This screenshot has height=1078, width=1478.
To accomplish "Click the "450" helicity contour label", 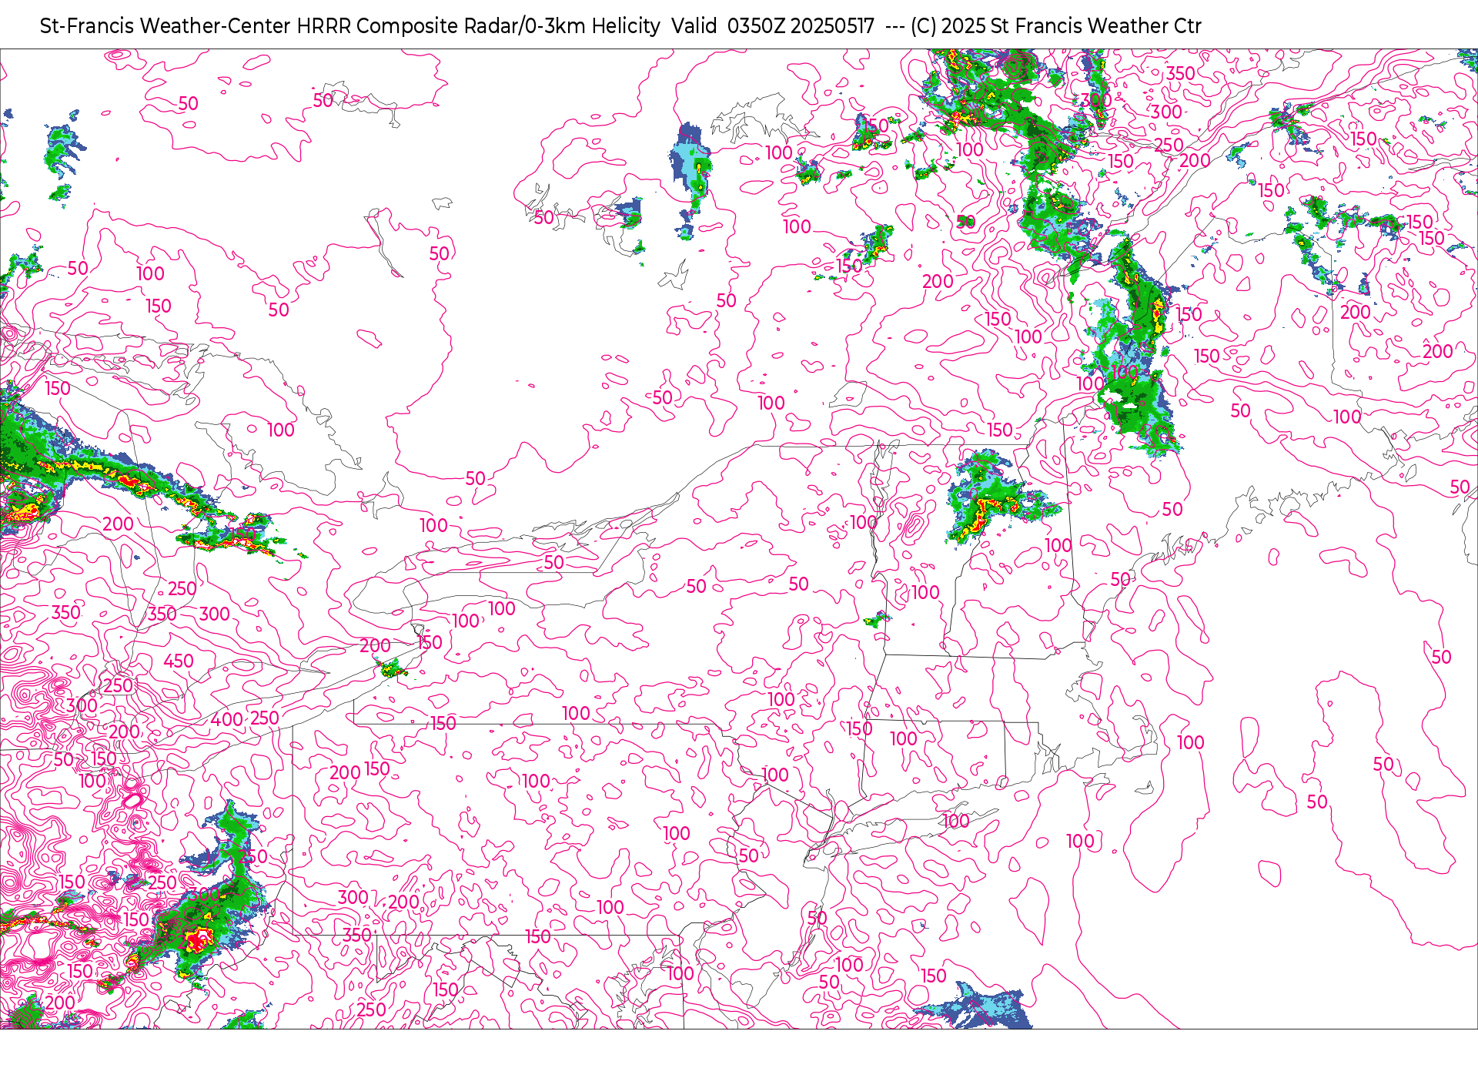I will point(179,661).
